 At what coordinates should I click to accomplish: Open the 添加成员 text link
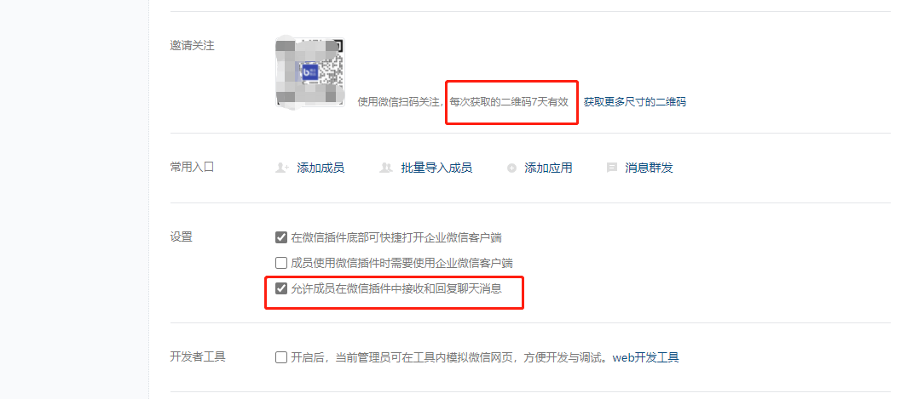(321, 168)
